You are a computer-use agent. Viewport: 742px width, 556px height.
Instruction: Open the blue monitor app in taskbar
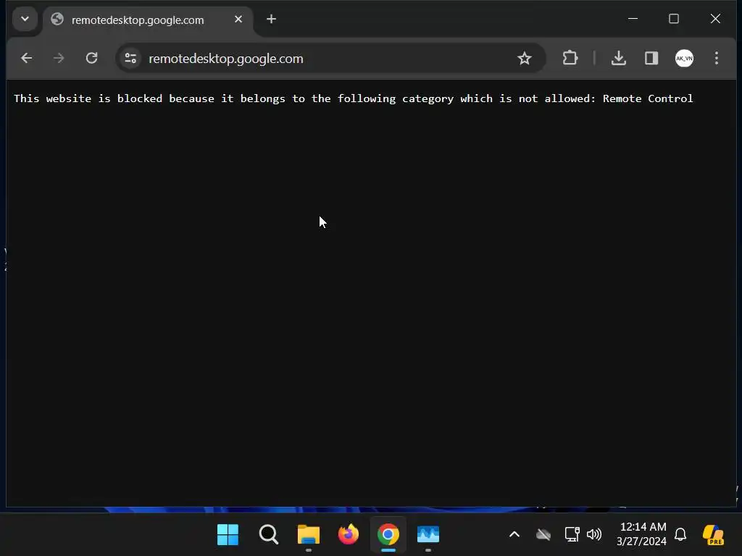tap(428, 535)
